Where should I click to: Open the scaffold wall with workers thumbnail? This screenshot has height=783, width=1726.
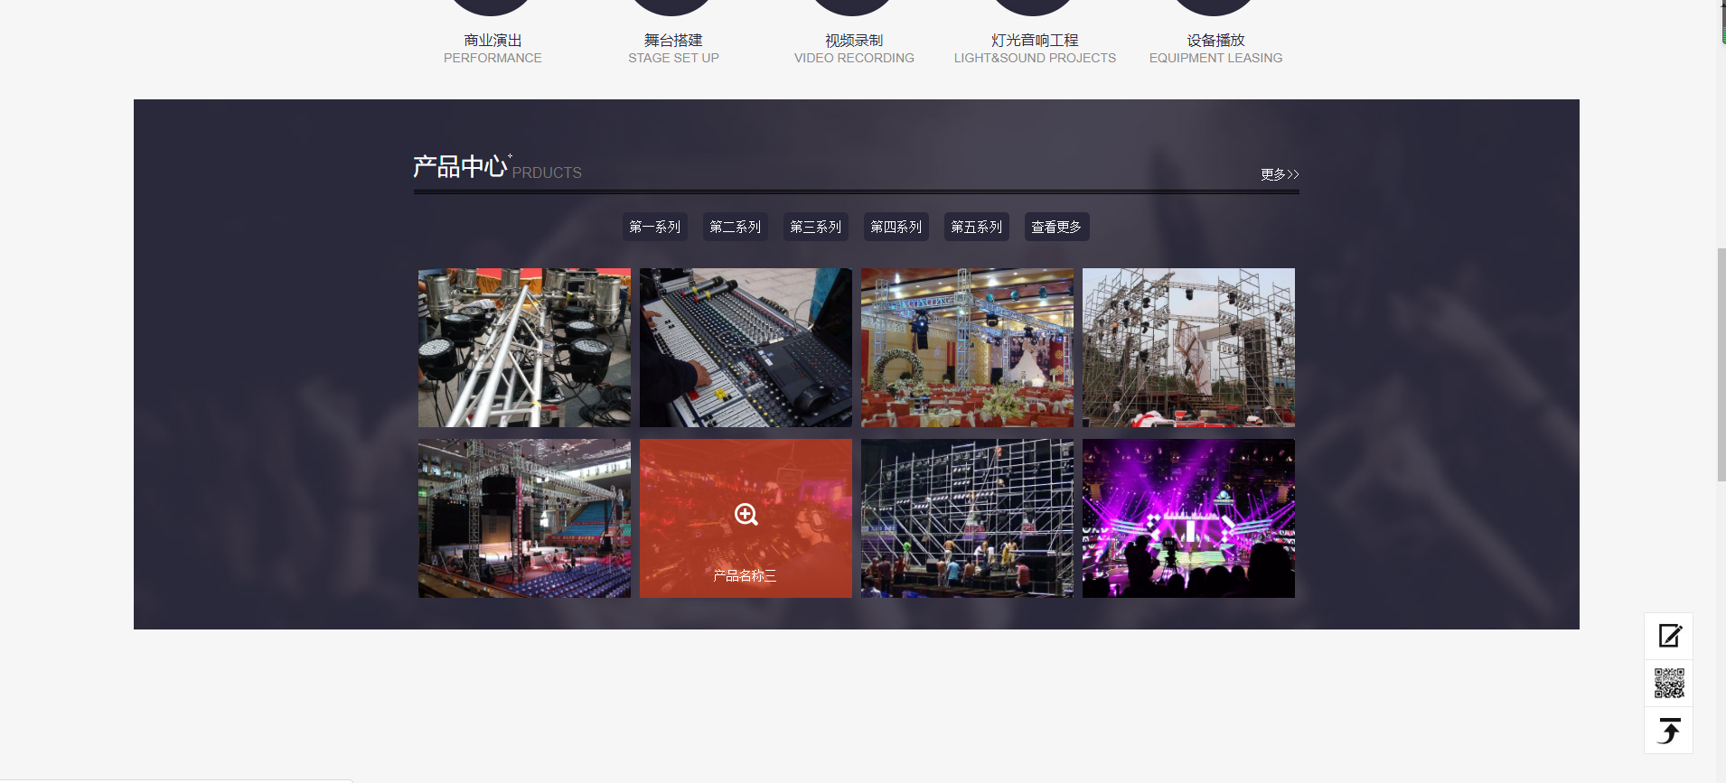[x=967, y=518]
